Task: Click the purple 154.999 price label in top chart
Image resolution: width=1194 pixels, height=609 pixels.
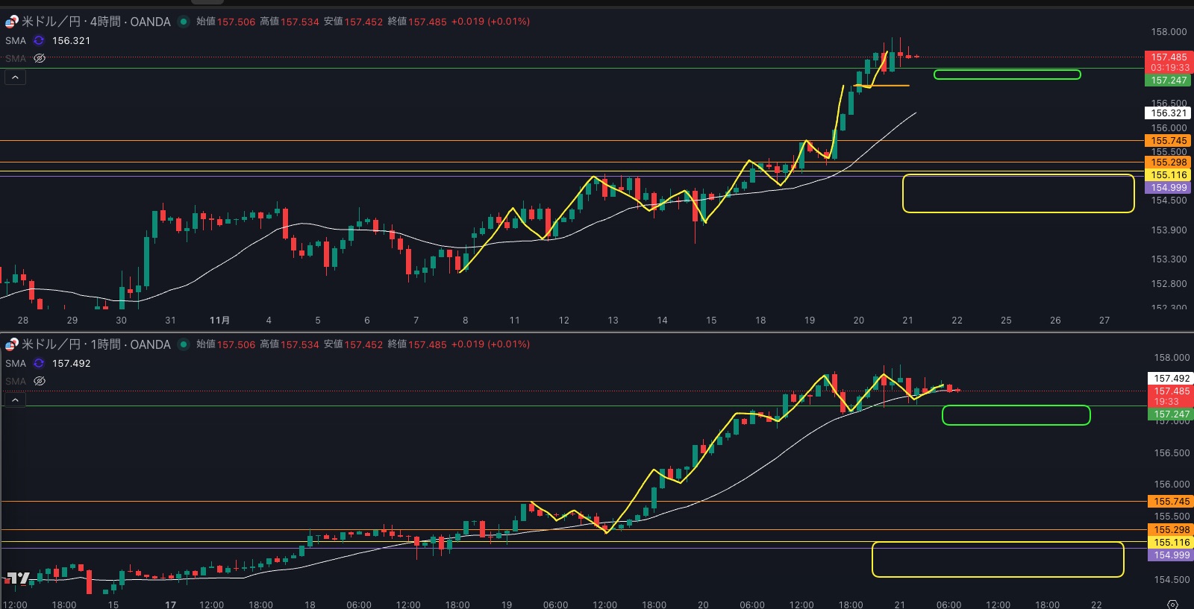Action: coord(1168,188)
